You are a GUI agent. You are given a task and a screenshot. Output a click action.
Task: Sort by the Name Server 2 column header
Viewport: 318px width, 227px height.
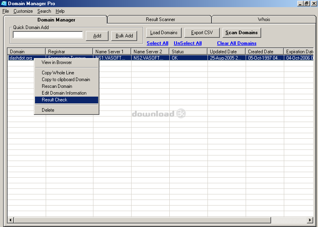[x=150, y=52]
